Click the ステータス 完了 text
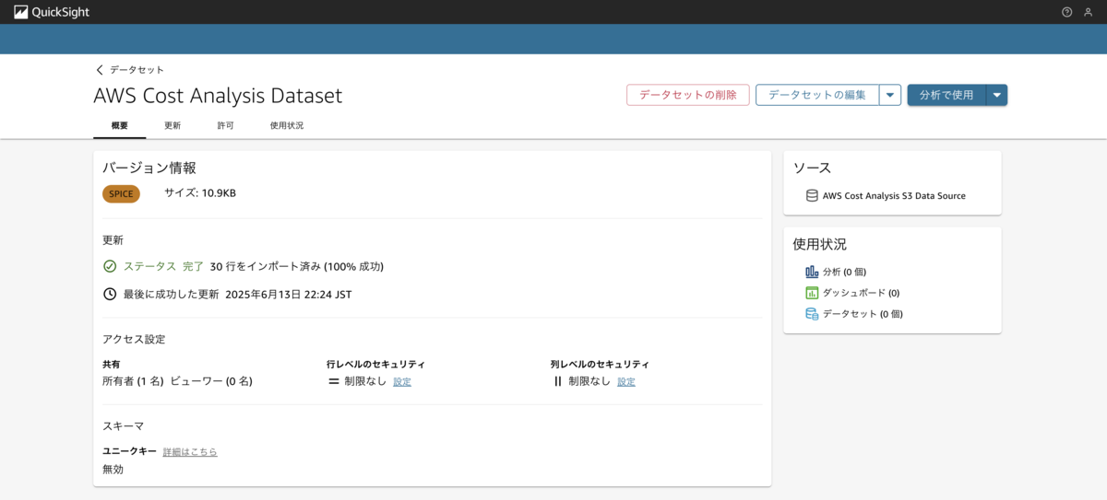The image size is (1107, 500). tap(163, 266)
